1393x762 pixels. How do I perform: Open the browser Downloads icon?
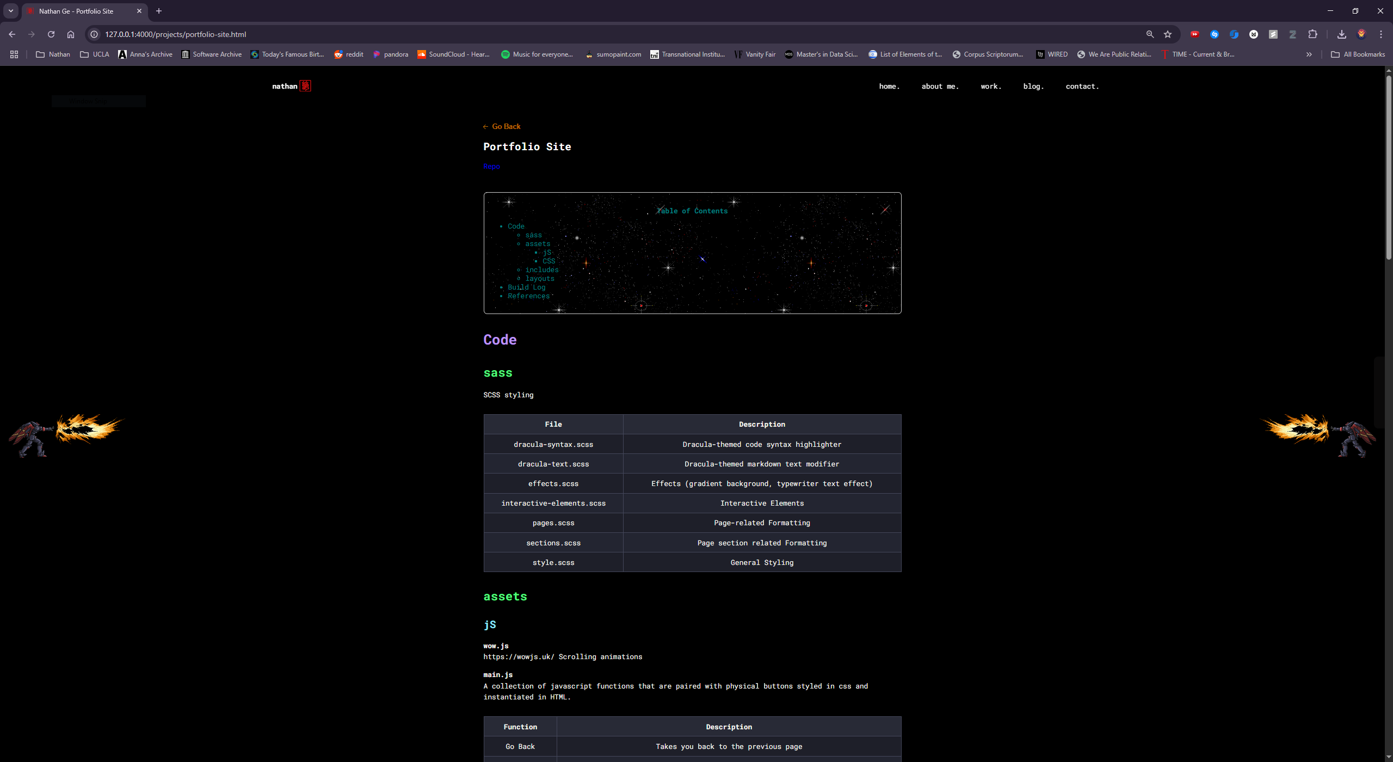click(x=1342, y=34)
